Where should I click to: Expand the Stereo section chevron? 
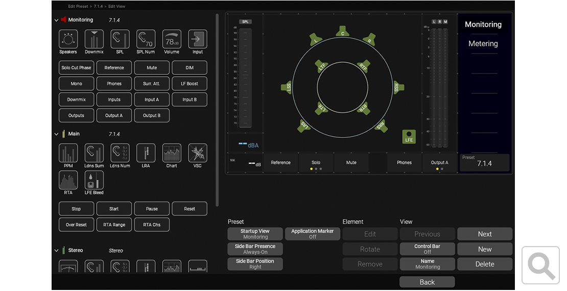coord(57,251)
